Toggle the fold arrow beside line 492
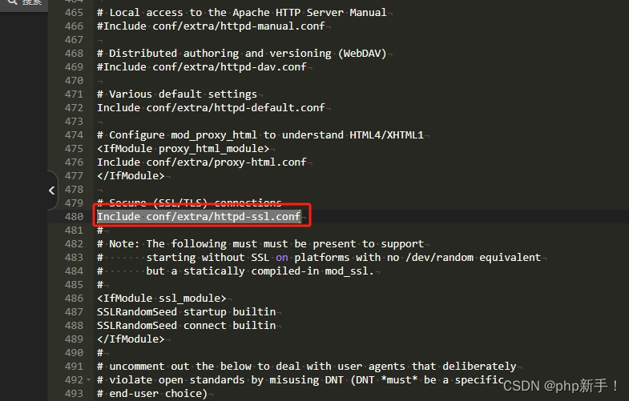Image resolution: width=629 pixels, height=401 pixels. pos(88,379)
